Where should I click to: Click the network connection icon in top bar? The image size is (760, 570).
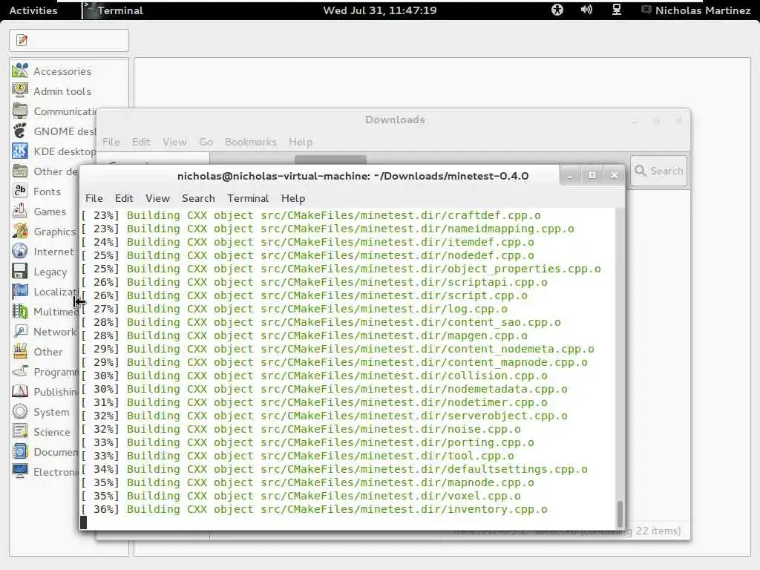616,10
